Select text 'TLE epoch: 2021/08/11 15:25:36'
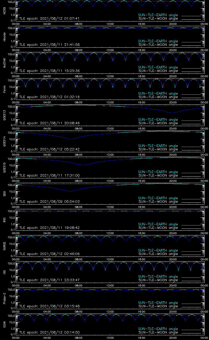209x340 pixels. 49,71
